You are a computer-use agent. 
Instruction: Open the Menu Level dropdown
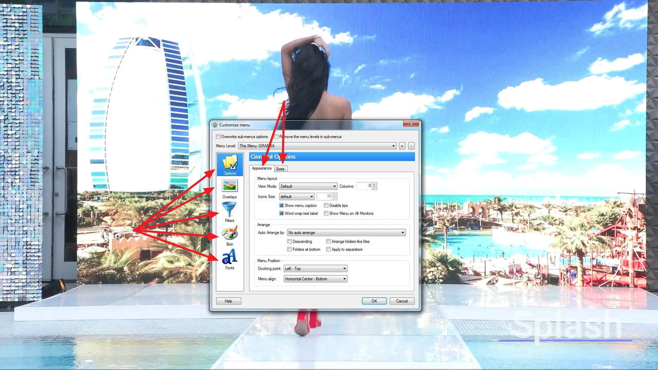click(x=317, y=146)
